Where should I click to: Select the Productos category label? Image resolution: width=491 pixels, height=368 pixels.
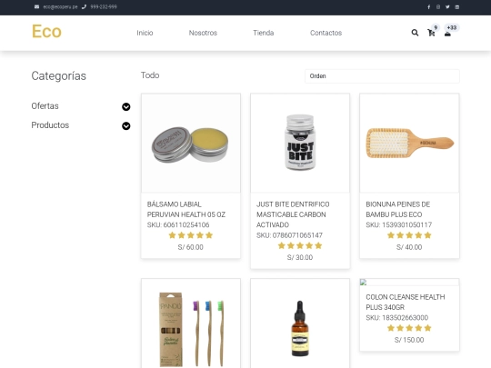50,125
